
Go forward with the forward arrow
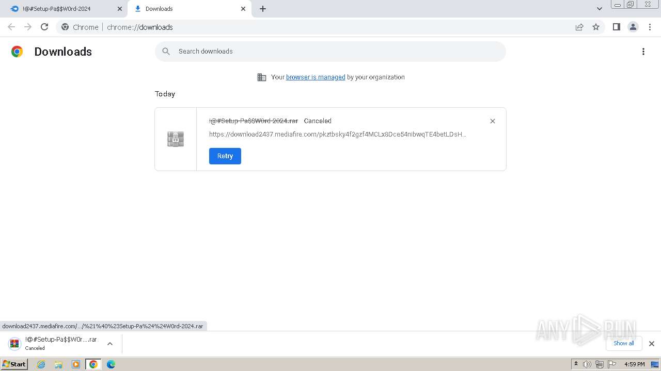coord(28,27)
